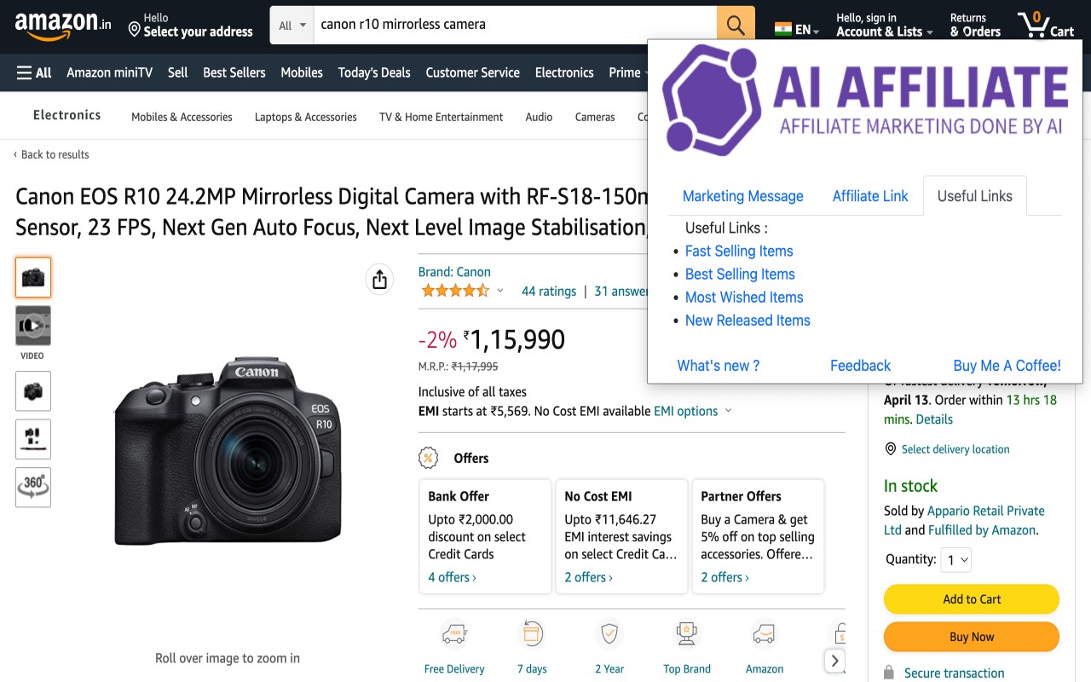Click the percent badge beside Offers

coord(427,458)
